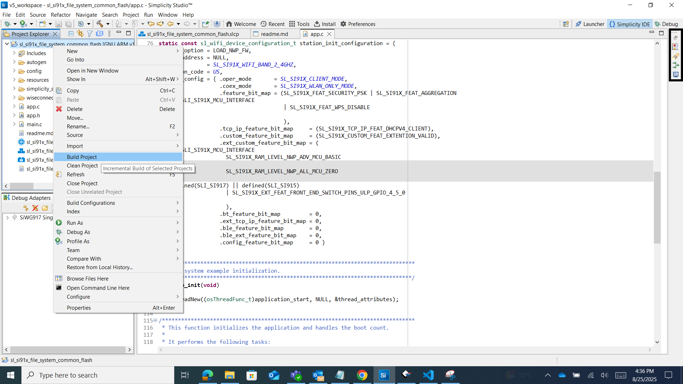Click the editor vertical scrollbar thumb

[x=657, y=208]
